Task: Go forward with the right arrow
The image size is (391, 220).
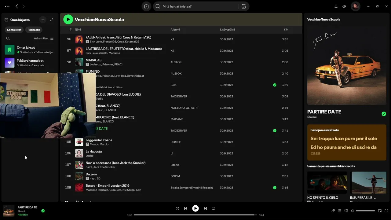Action: coord(24,6)
